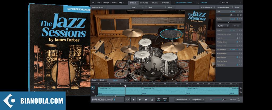Image resolution: width=272 pixels, height=110 pixels.
Task: Enable the Pitch FX power button
Action: pos(237,38)
